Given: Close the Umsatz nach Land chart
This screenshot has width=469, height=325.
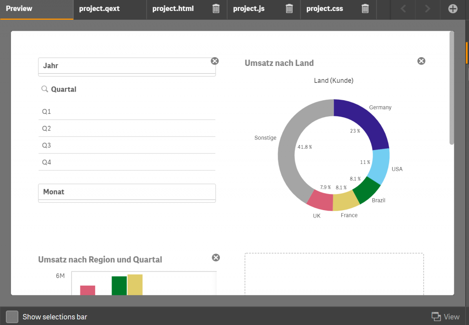Looking at the screenshot, I should click(421, 60).
